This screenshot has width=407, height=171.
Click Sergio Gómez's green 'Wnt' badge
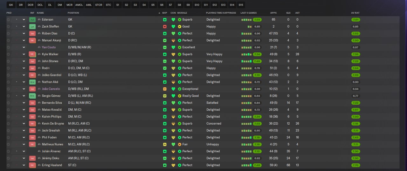click(x=32, y=96)
